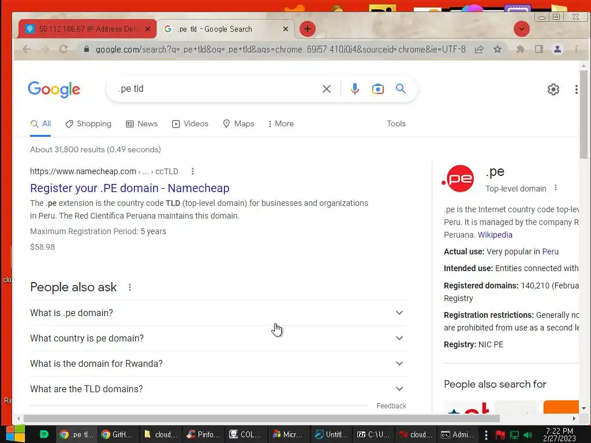The height and width of the screenshot is (443, 591).
Task: Open the Micr... taskbar item
Action: point(289,434)
